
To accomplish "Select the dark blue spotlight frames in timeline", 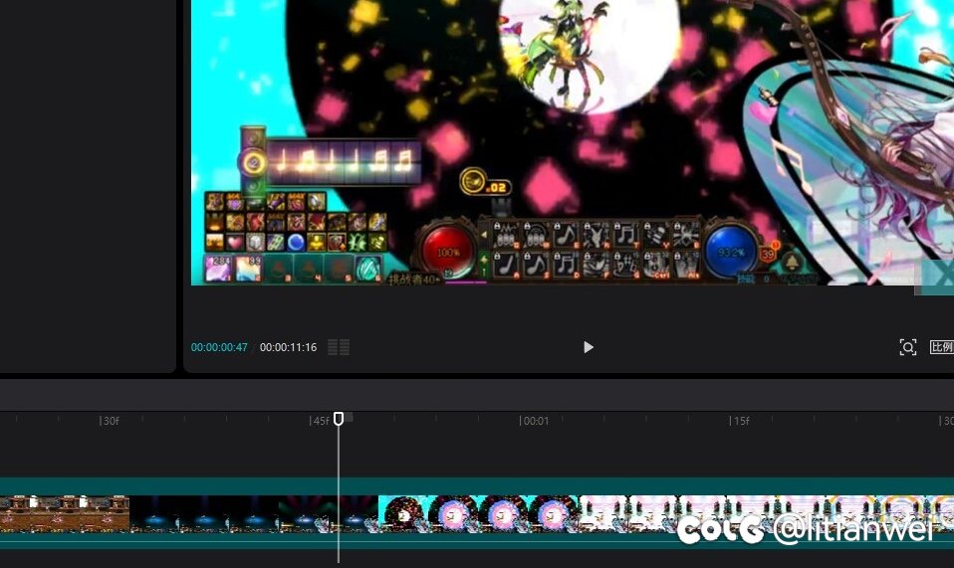I will click(x=254, y=514).
